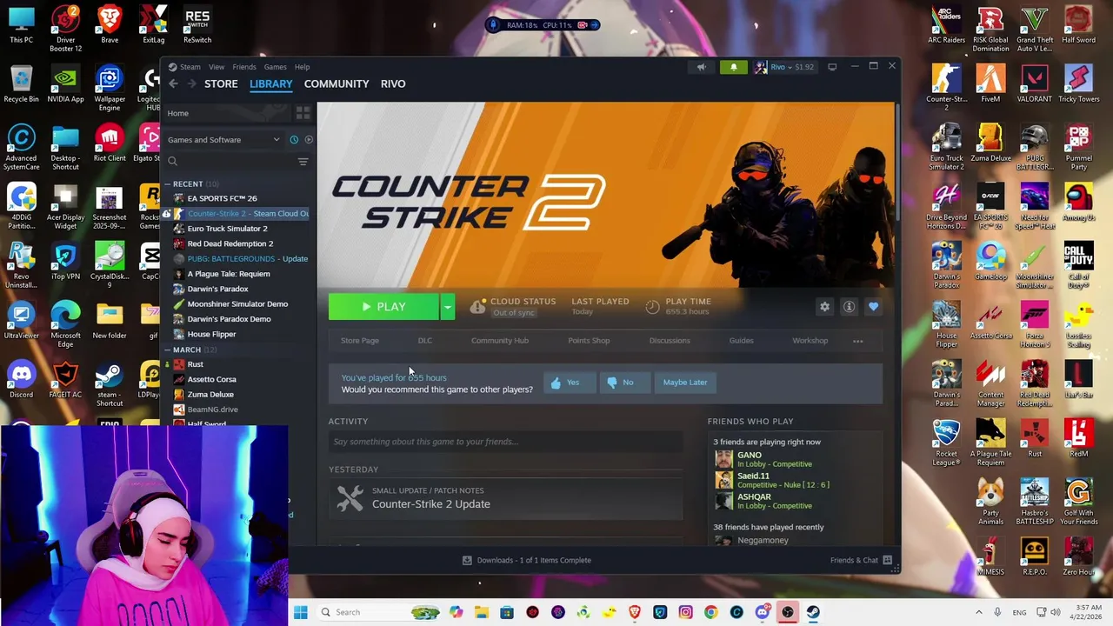Select Red Dead Redemption 2 in library
Image resolution: width=1113 pixels, height=626 pixels.
[x=230, y=244]
